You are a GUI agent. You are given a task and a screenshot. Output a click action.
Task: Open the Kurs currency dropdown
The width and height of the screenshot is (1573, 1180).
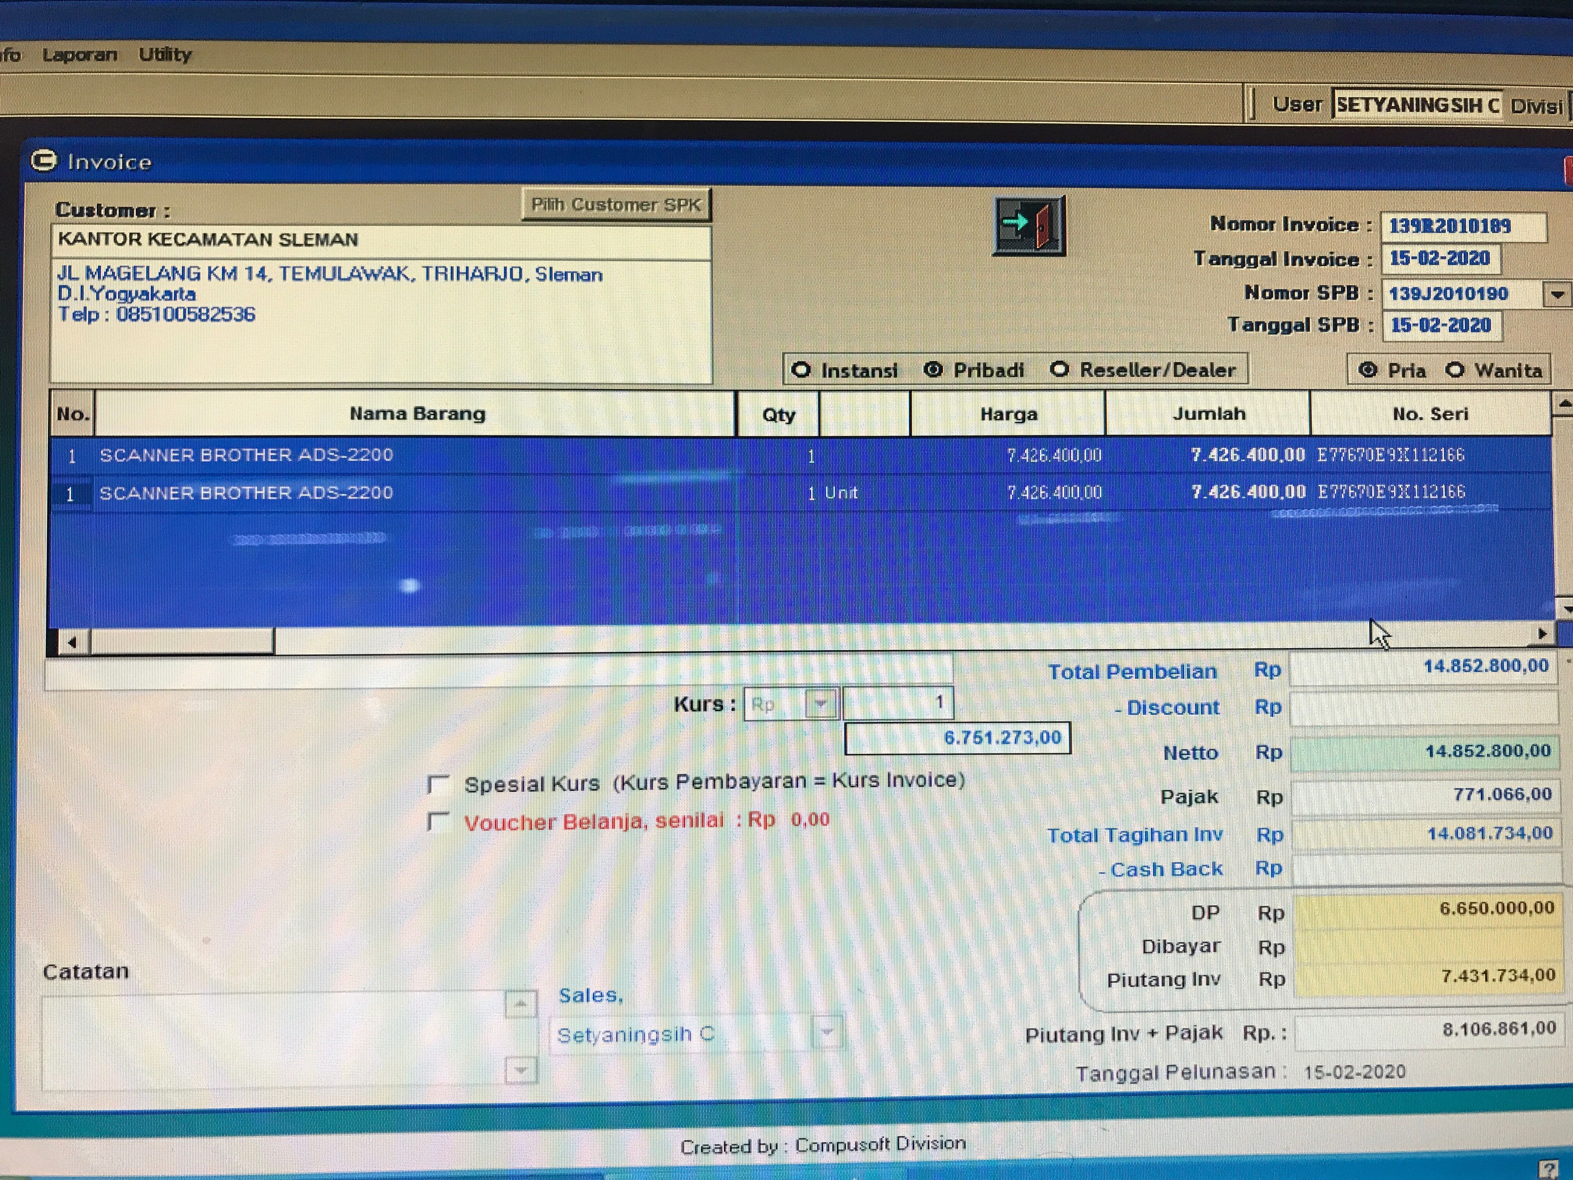click(x=821, y=704)
